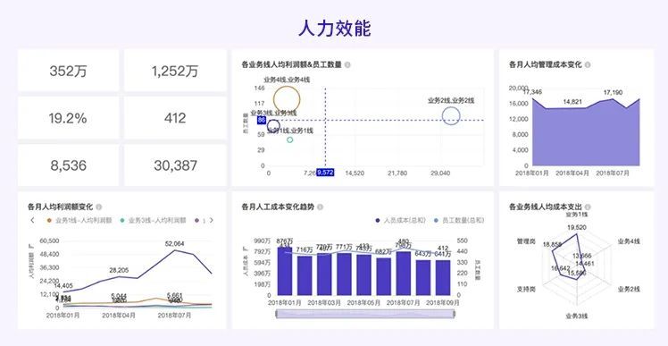Click info icon beside 各业务线人均利润额&员工数量 title

click(x=347, y=65)
